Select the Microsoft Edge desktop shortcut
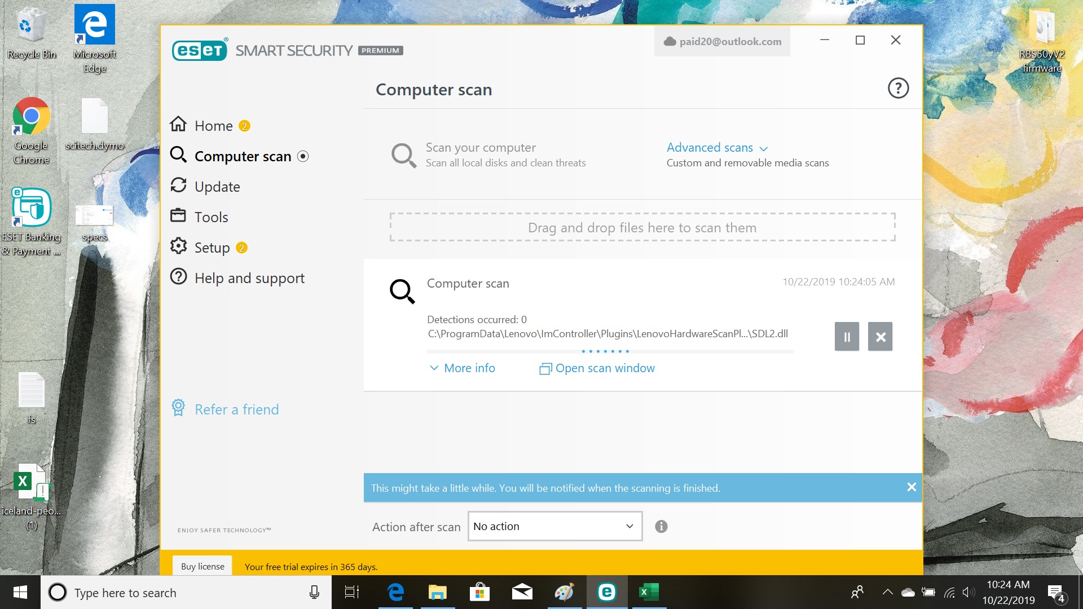 click(95, 39)
